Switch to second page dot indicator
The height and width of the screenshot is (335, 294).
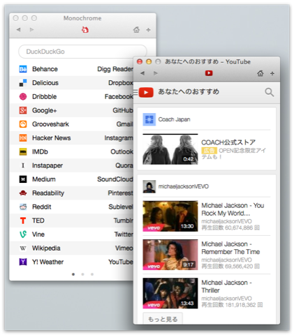pos(82,274)
